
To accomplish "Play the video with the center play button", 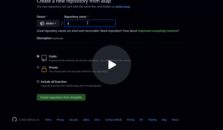I will 111,65.
